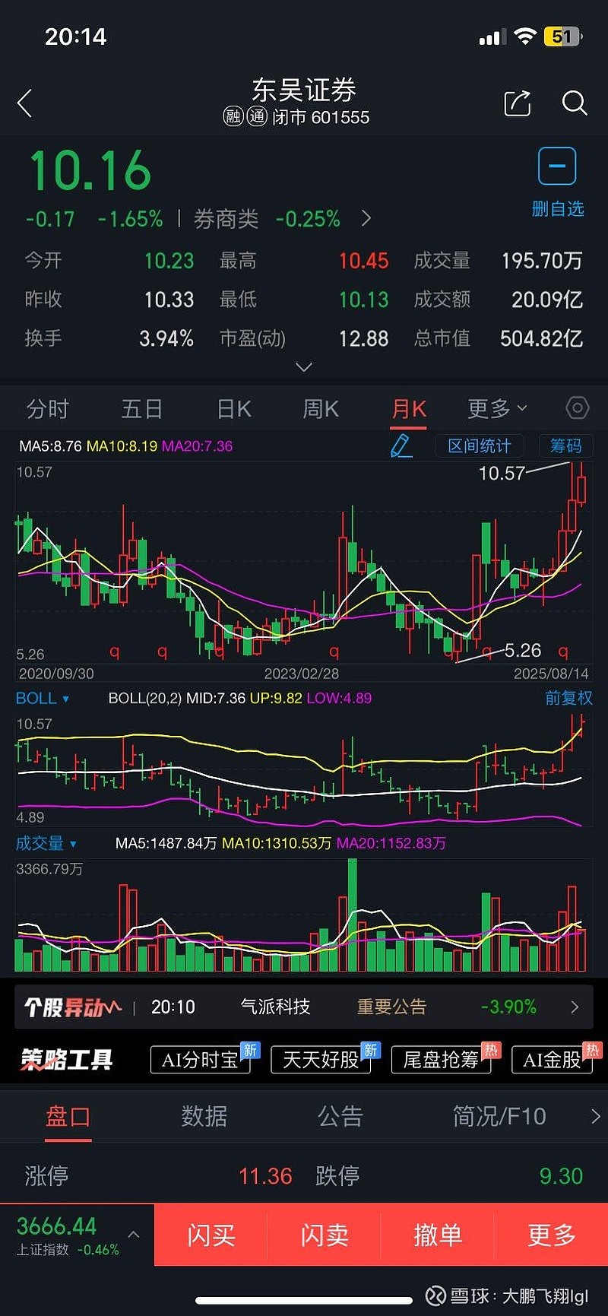Tap the 区间统计 button
The height and width of the screenshot is (1316, 608).
pos(480,446)
